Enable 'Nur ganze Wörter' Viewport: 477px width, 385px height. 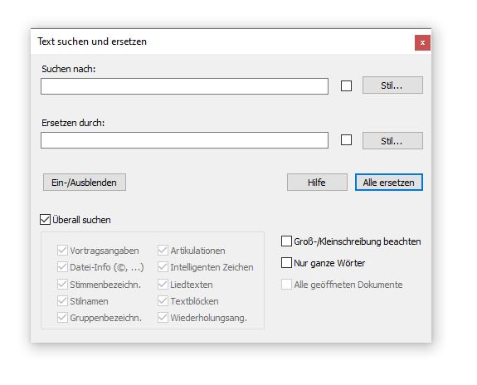coord(286,263)
